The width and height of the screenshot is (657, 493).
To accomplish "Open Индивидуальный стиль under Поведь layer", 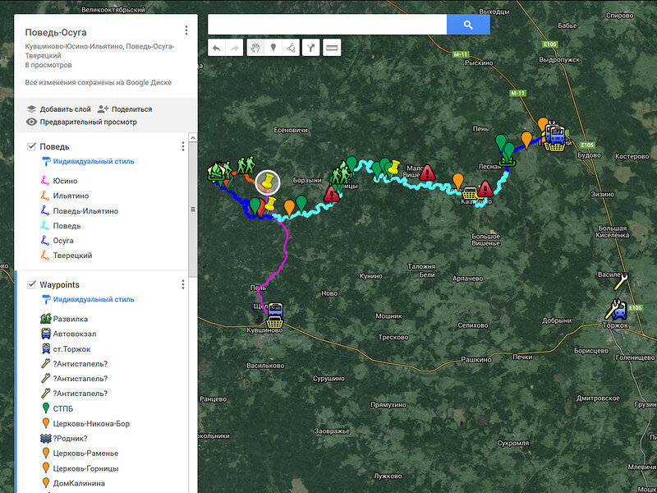I will pyautogui.click(x=94, y=161).
